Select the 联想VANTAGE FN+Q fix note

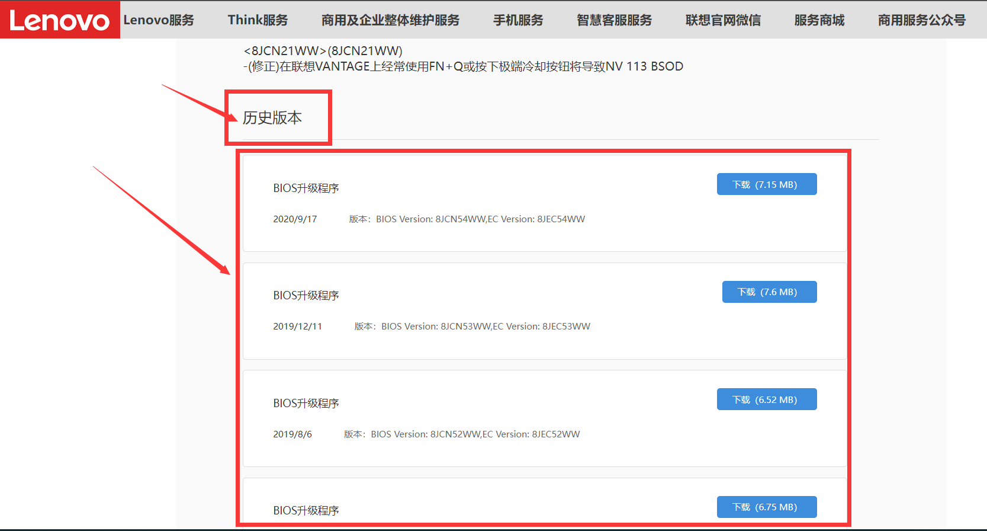pos(464,66)
